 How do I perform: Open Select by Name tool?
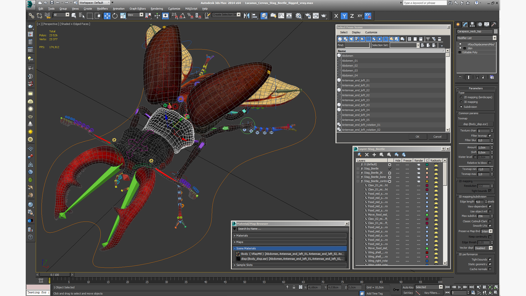point(82,16)
